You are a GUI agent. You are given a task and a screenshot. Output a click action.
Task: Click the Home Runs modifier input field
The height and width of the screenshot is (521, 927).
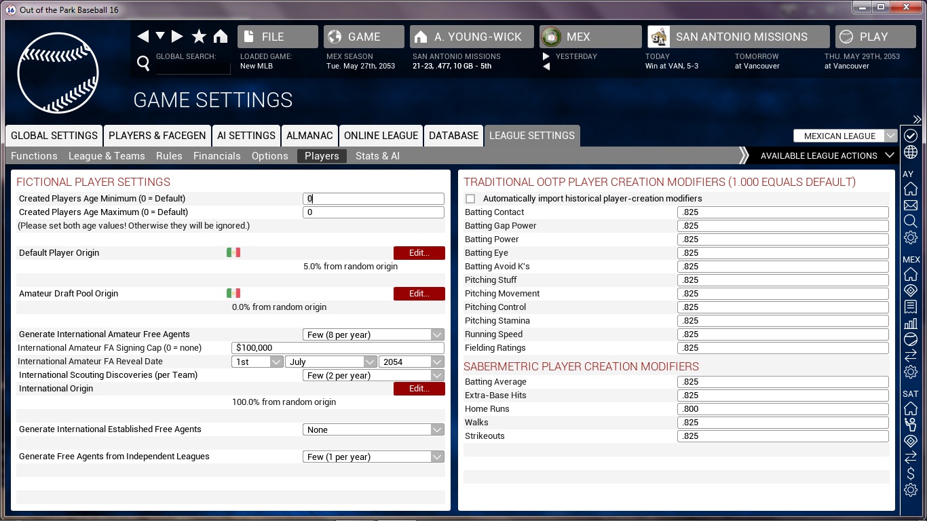pyautogui.click(x=782, y=409)
